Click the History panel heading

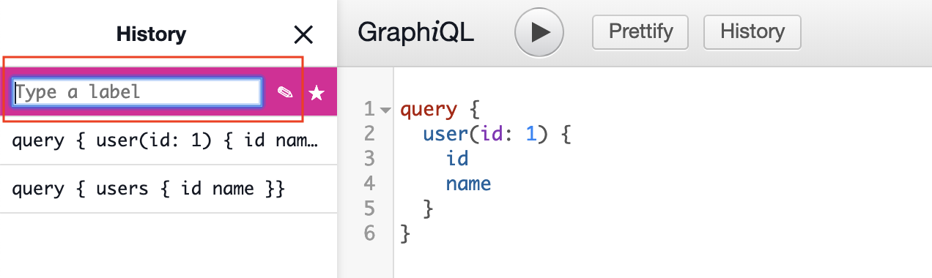tap(151, 34)
